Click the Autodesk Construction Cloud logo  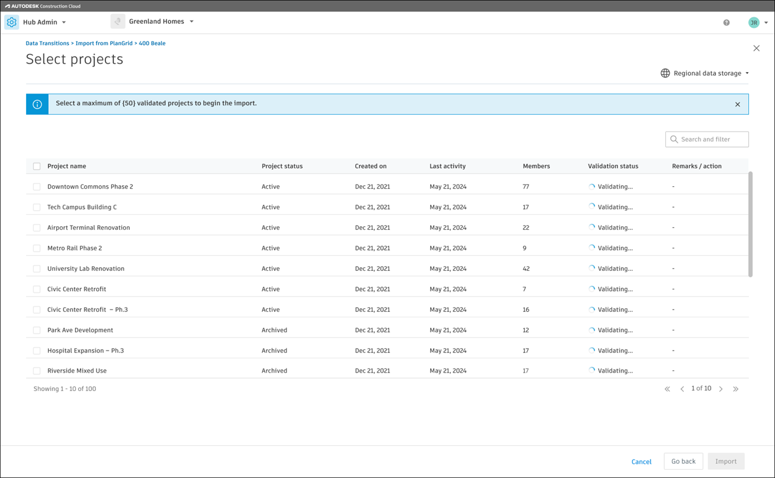pyautogui.click(x=43, y=6)
